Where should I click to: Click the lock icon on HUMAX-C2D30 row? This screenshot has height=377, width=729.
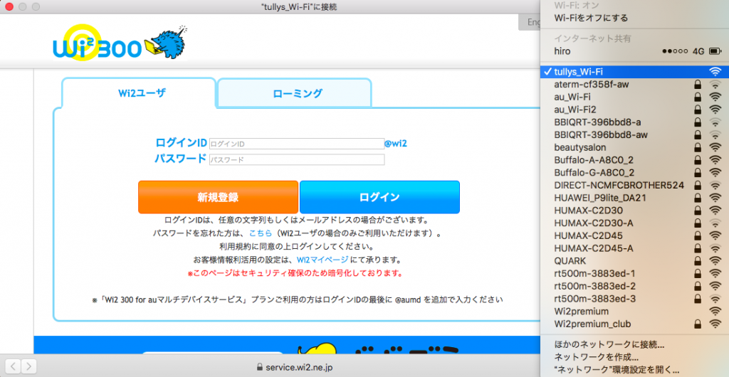[x=698, y=211]
